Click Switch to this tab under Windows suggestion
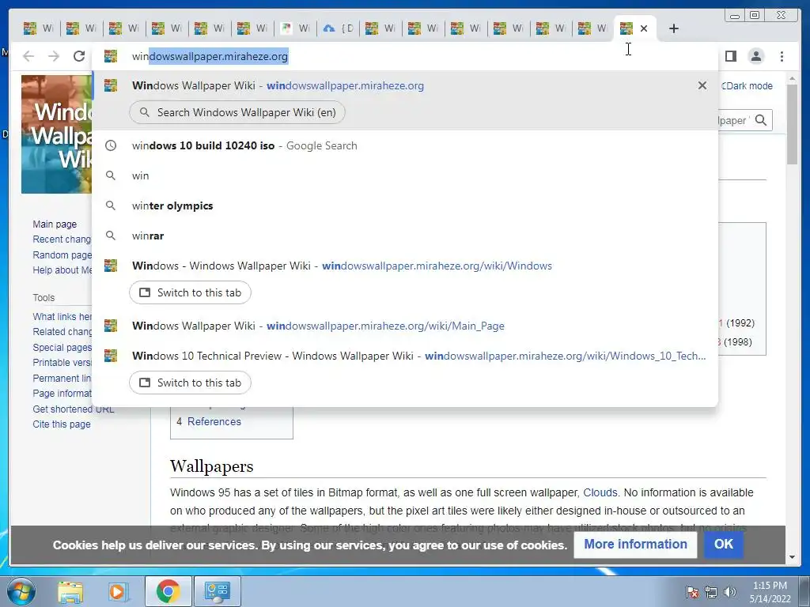Image resolution: width=810 pixels, height=607 pixels. tap(190, 292)
